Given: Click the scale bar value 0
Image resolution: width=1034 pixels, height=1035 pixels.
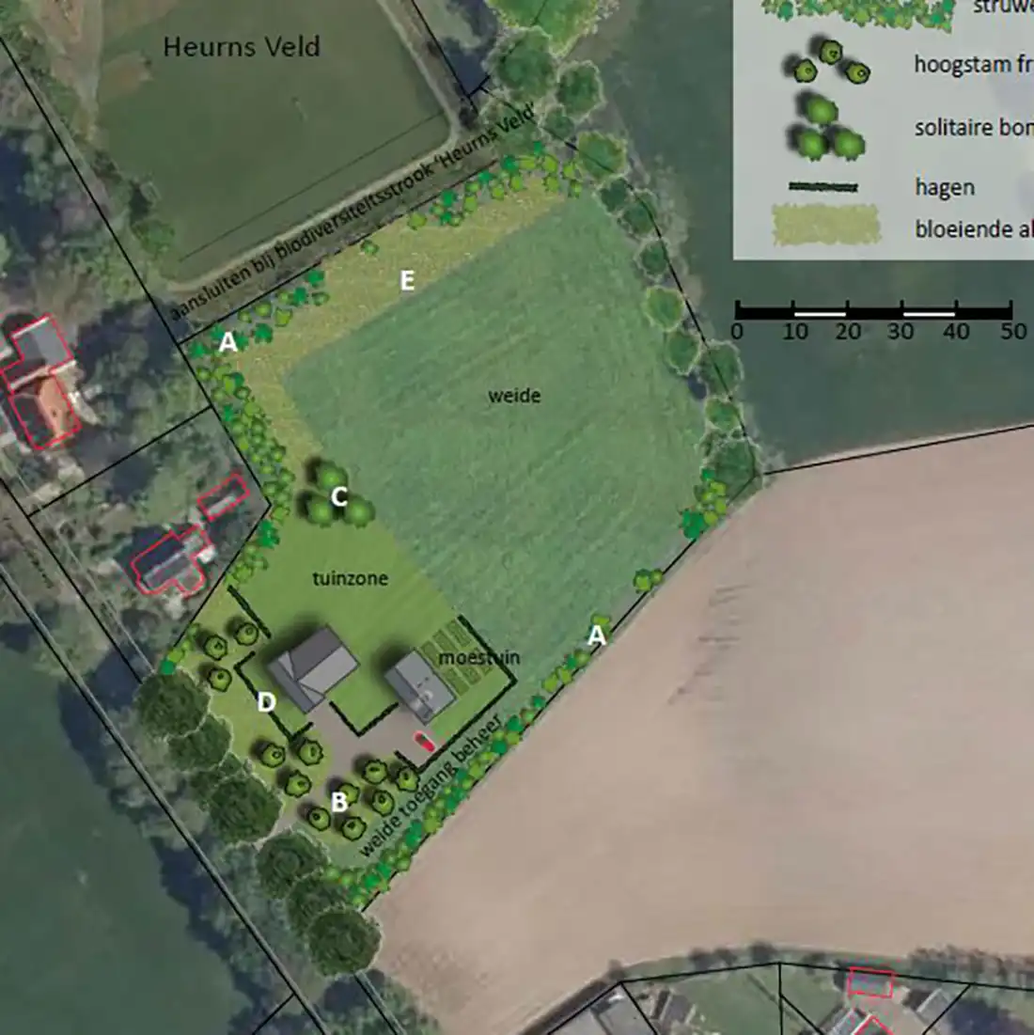Looking at the screenshot, I should (737, 331).
